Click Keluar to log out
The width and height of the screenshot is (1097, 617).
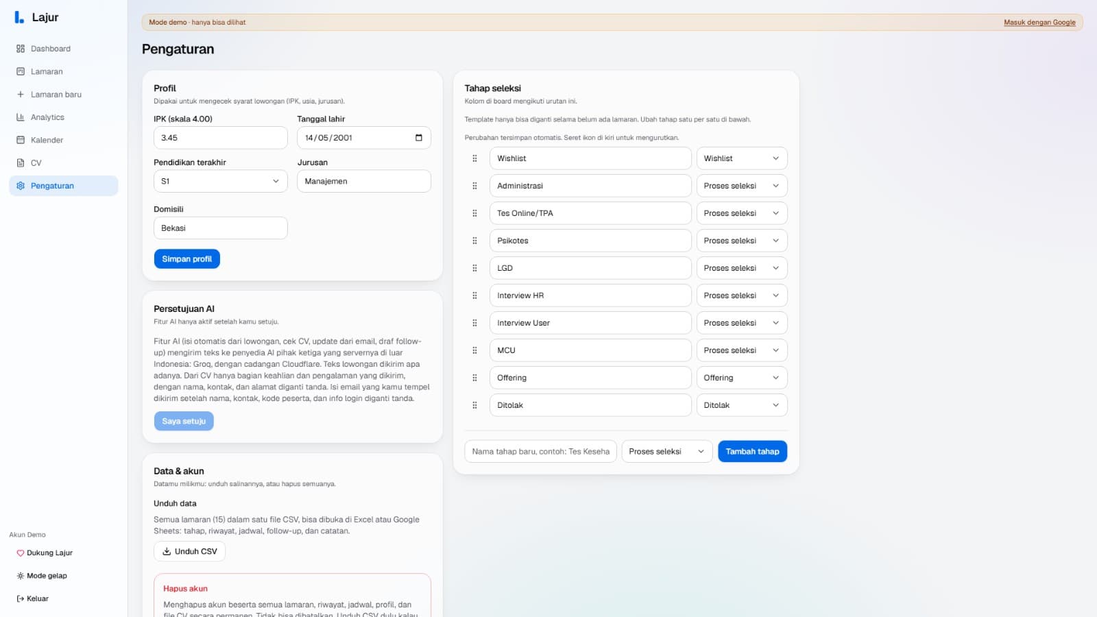click(x=32, y=598)
